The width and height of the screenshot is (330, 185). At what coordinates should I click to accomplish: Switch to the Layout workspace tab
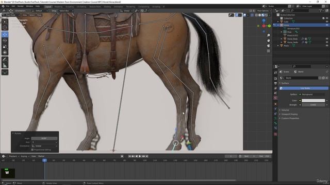point(48,7)
